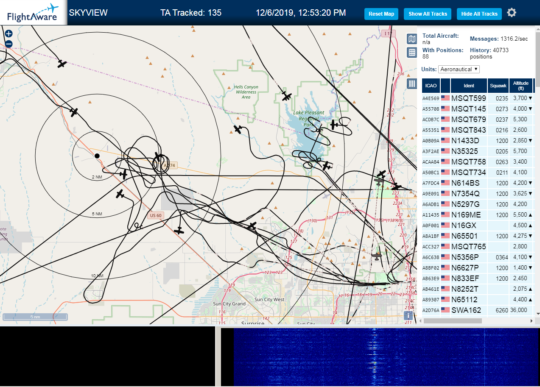This screenshot has height=387, width=540.
Task: Select the MSQT679 aircraft row
Action: [477, 120]
